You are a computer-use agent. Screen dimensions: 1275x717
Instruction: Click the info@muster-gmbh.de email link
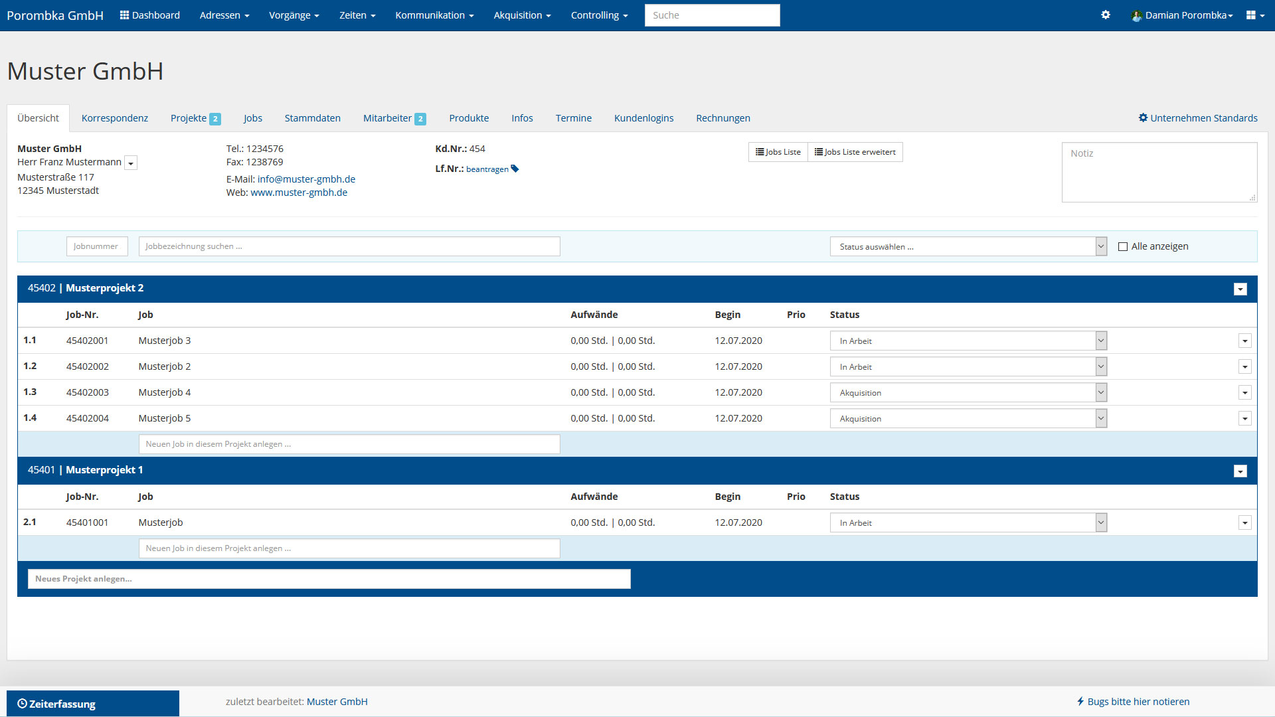[306, 179]
